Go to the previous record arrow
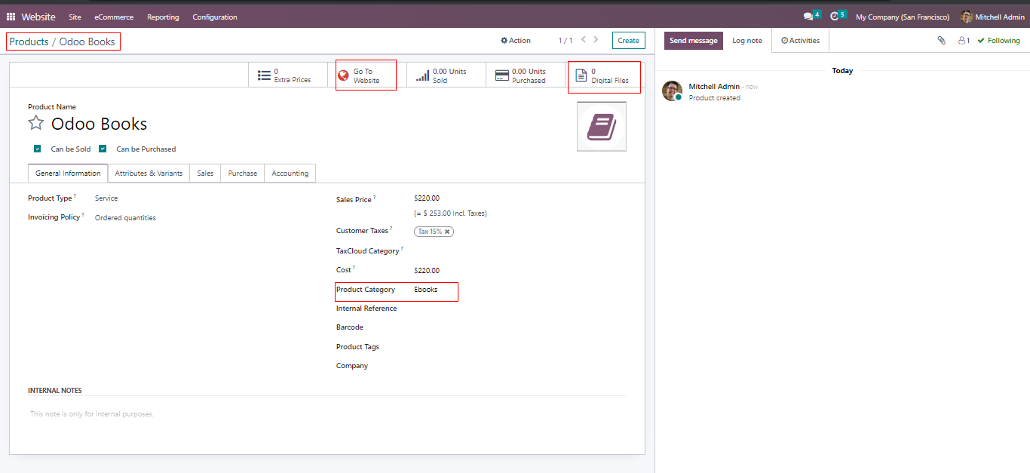Viewport: 1030px width, 473px height. [x=583, y=40]
